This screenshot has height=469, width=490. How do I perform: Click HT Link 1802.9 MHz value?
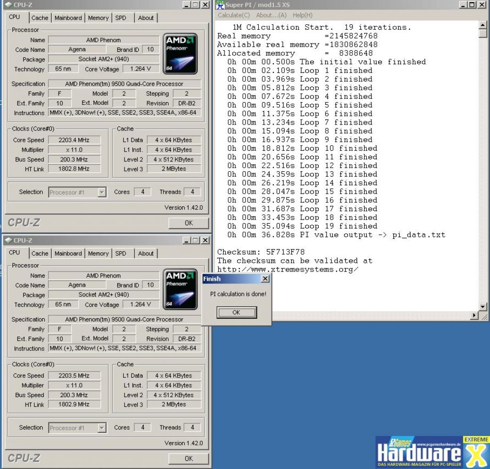pos(74,404)
